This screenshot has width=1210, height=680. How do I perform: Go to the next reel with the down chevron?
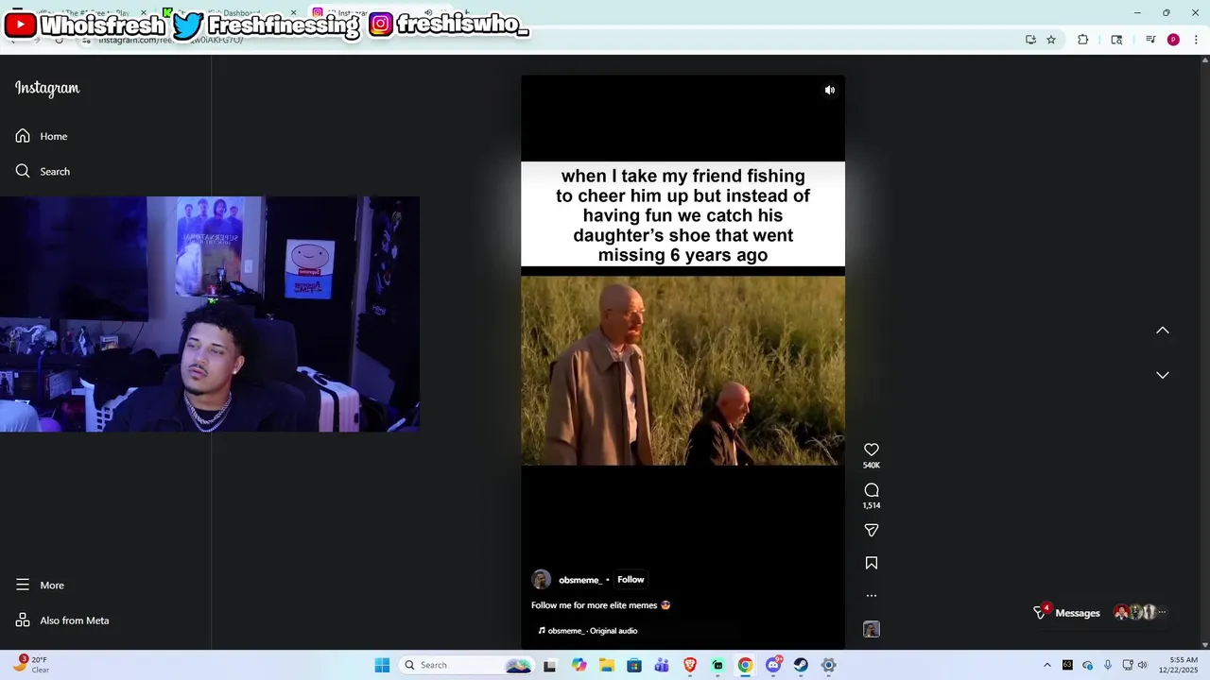pyautogui.click(x=1163, y=375)
